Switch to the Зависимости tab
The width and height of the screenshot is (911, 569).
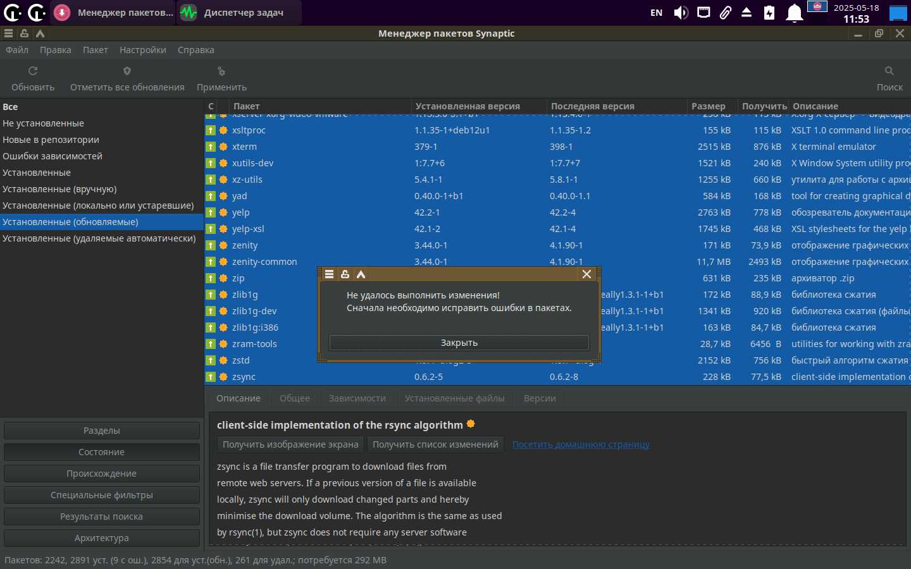357,398
